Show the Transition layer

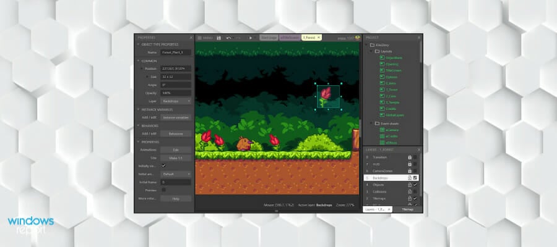point(415,157)
